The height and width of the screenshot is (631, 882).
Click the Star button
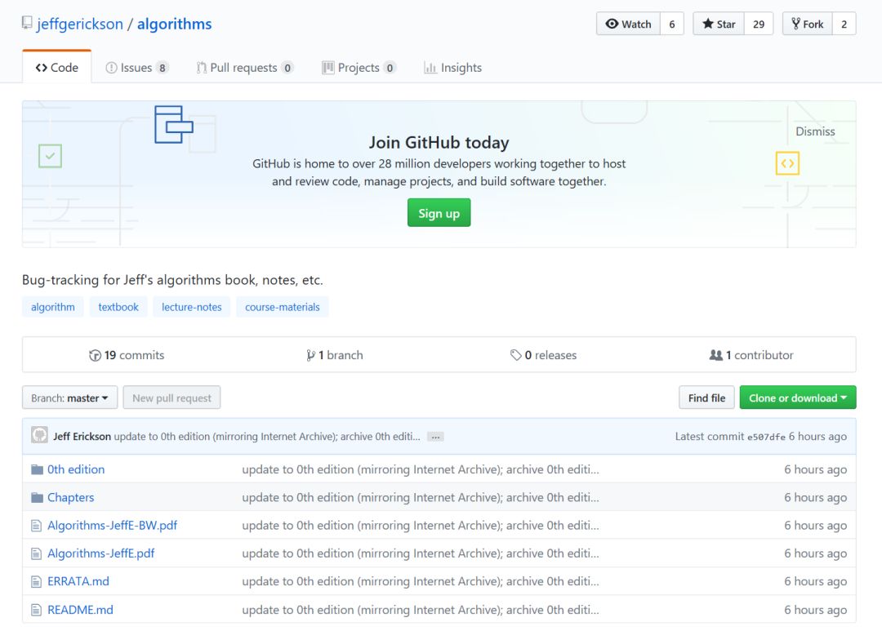pyautogui.click(x=719, y=24)
